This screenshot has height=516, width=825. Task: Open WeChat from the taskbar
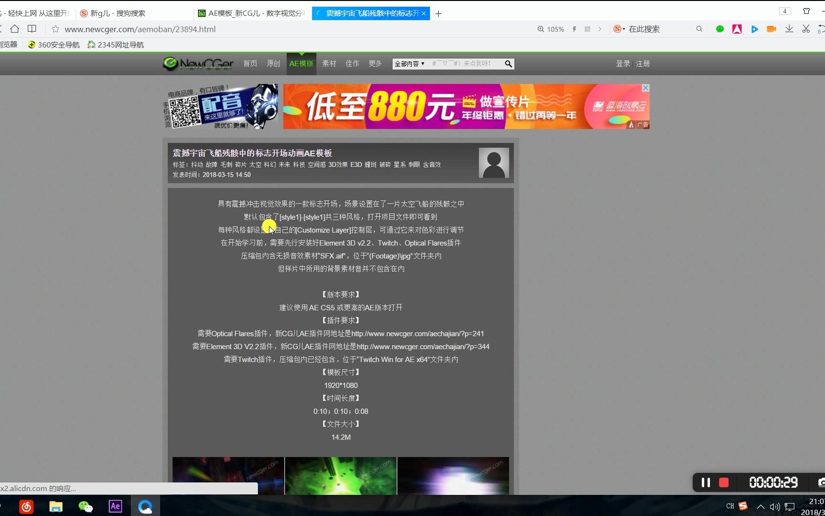pyautogui.click(x=86, y=506)
